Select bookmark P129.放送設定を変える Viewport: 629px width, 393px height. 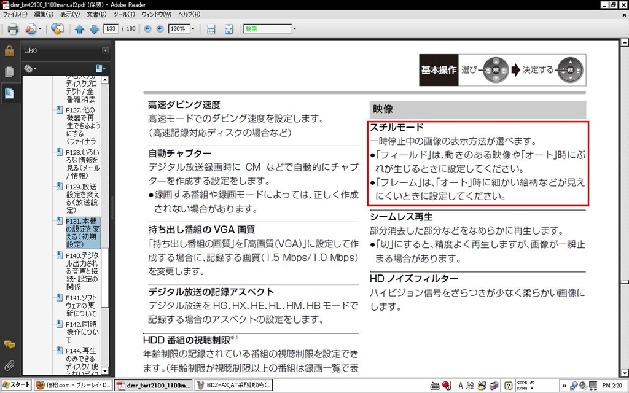tap(82, 198)
